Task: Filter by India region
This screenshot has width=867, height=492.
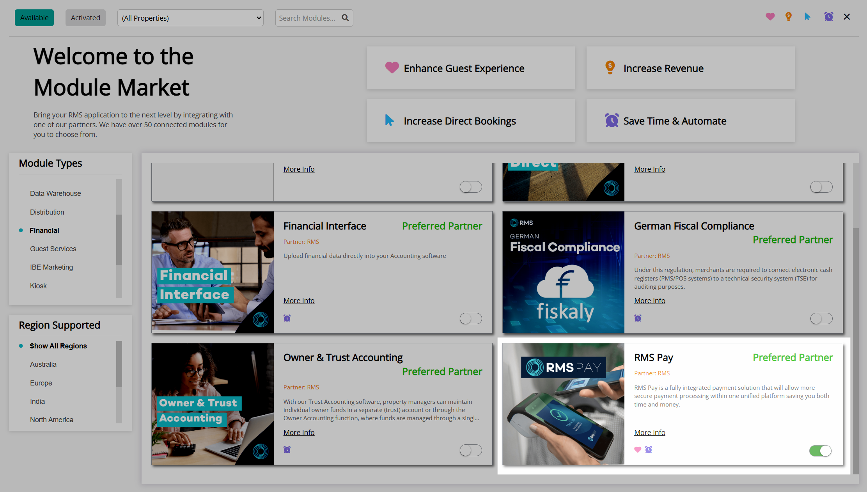Action: [37, 401]
